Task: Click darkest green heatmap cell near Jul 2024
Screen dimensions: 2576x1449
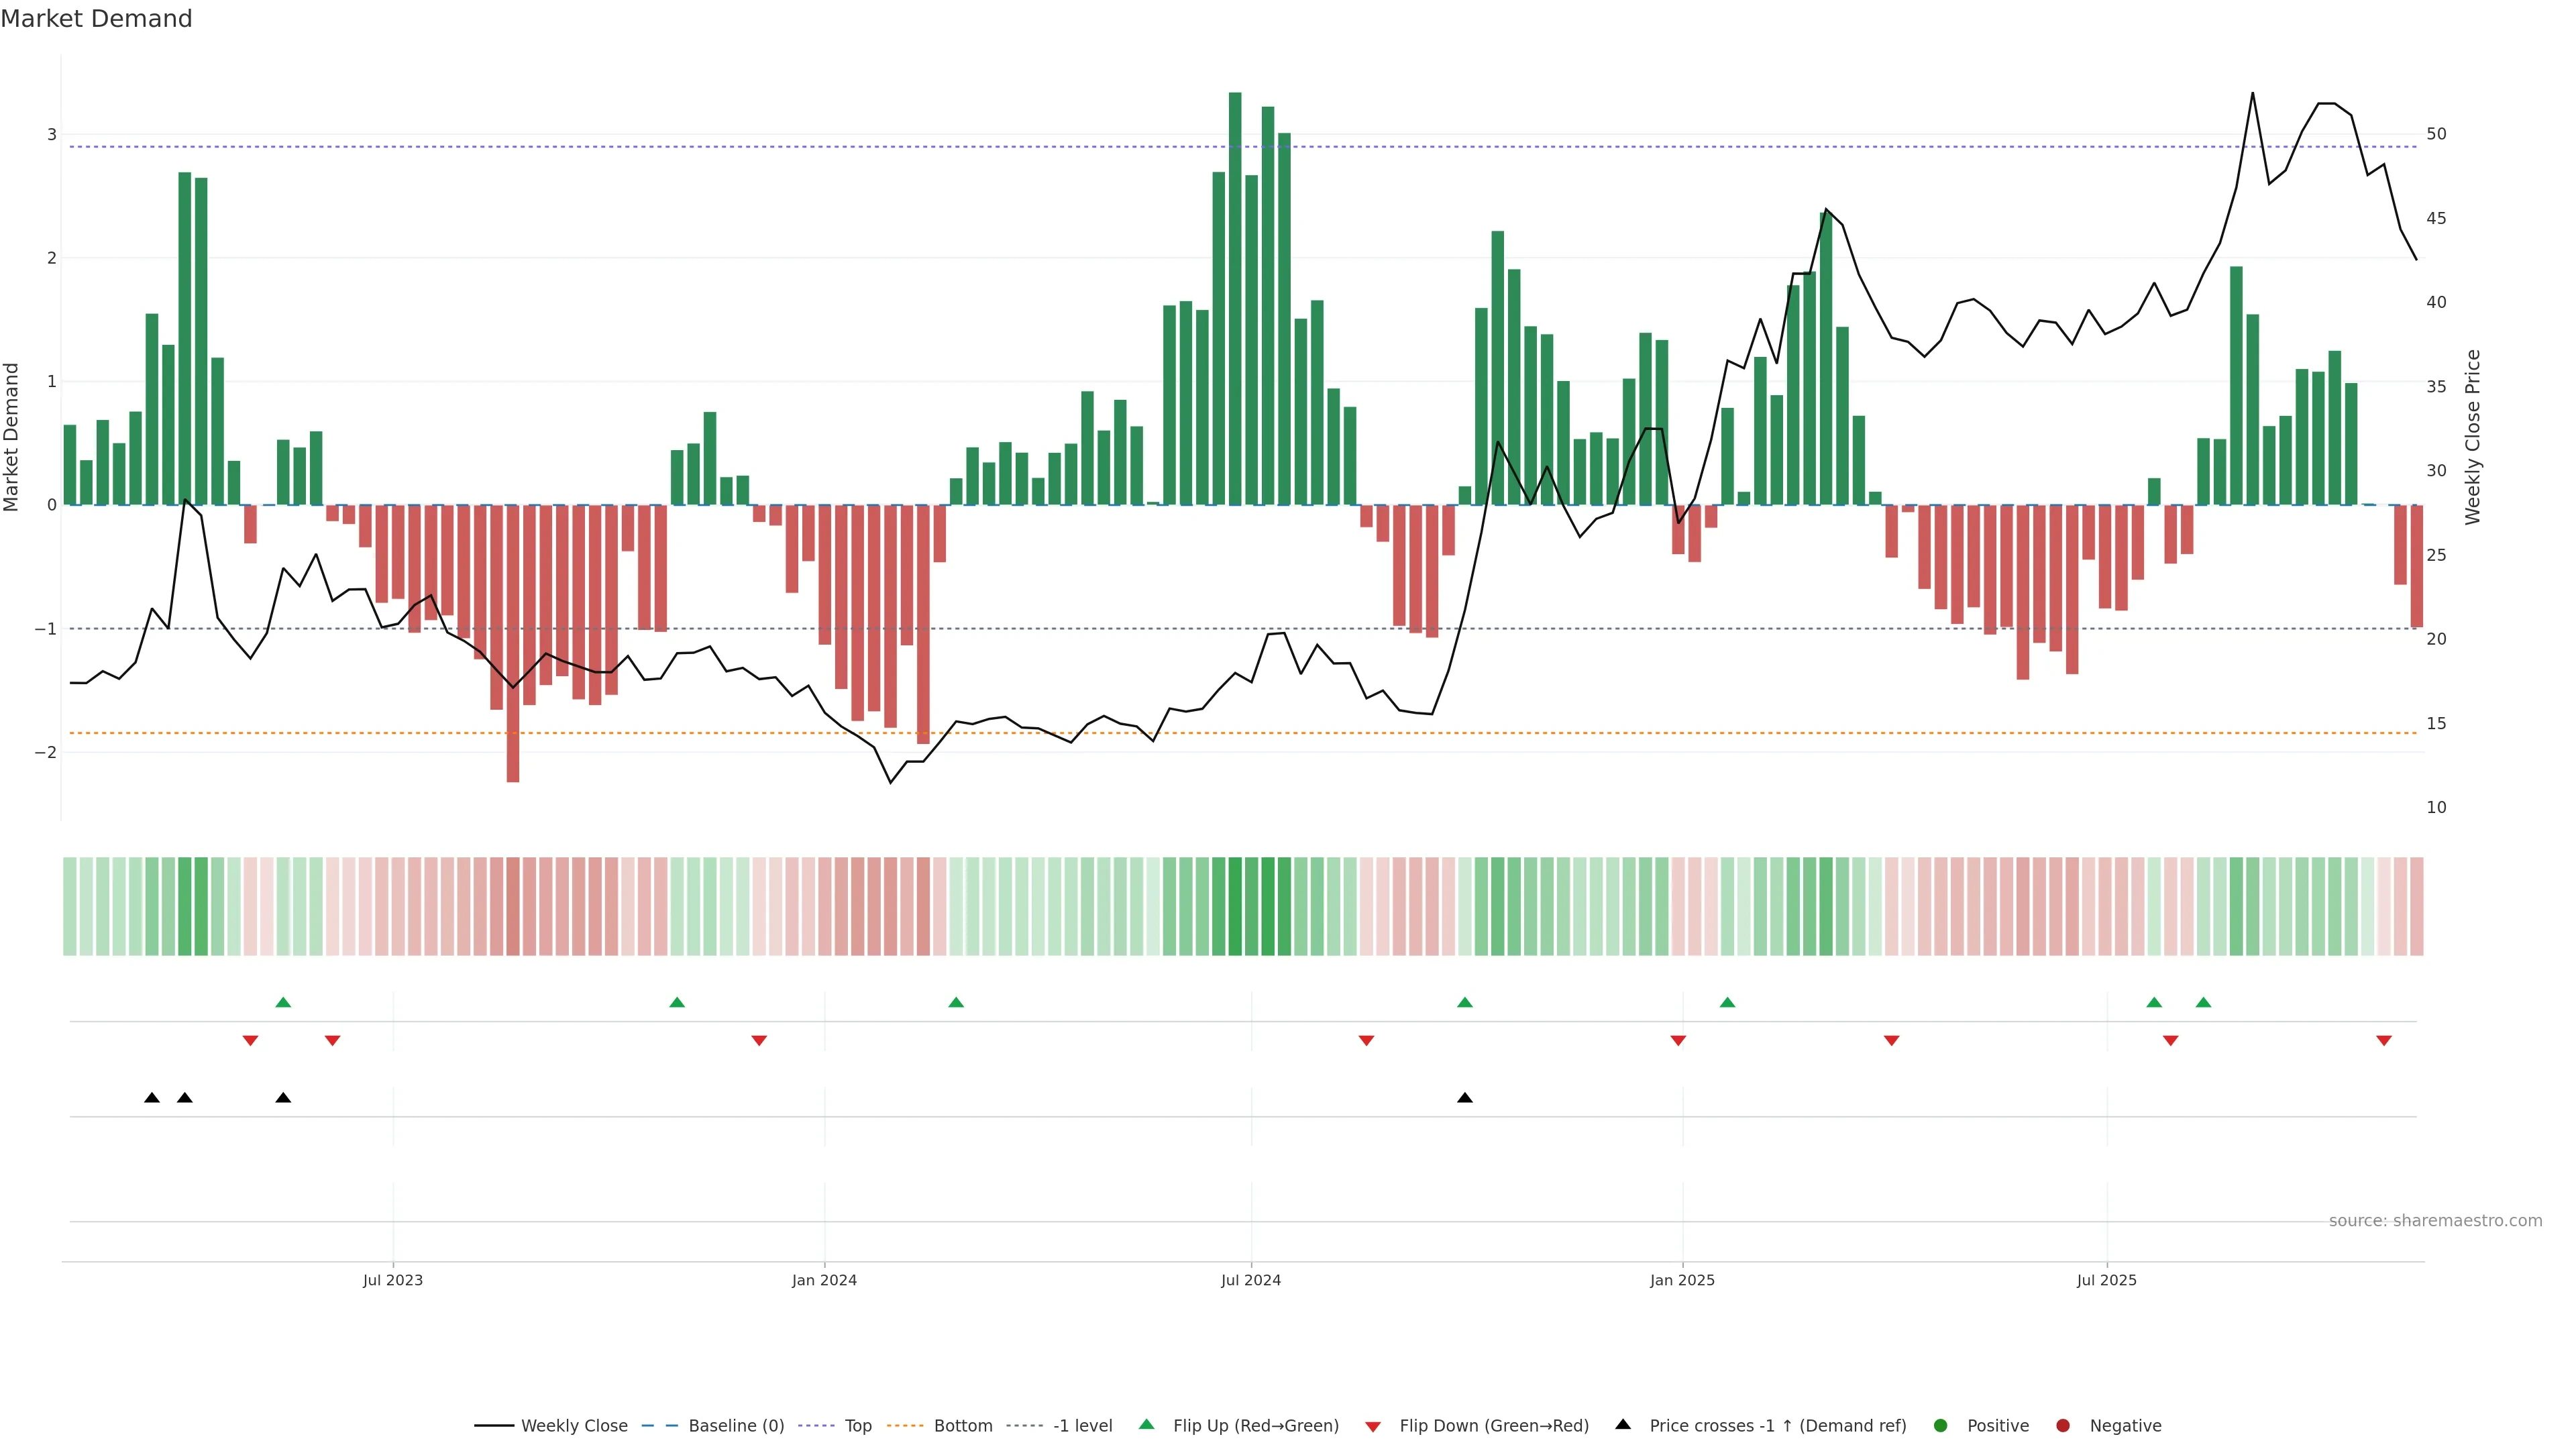Action: point(1235,906)
